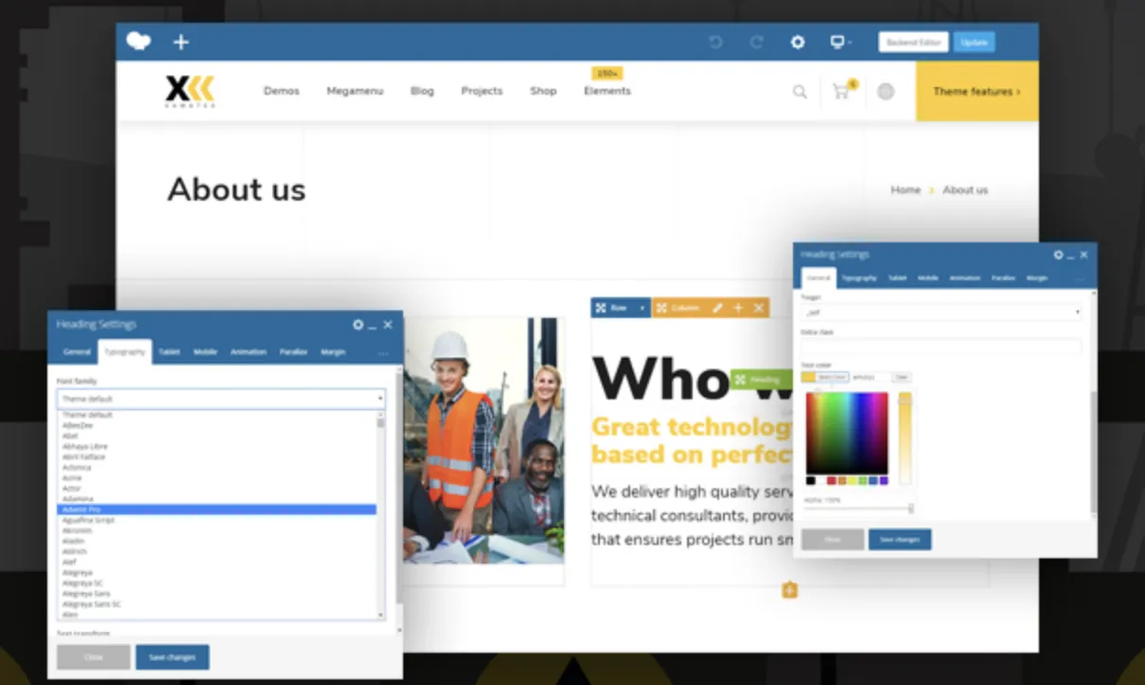The image size is (1145, 685).
Task: Click Save changes in right panel
Action: 900,539
